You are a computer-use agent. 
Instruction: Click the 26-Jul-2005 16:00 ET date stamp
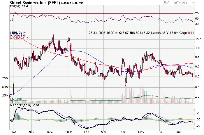pos(103,33)
